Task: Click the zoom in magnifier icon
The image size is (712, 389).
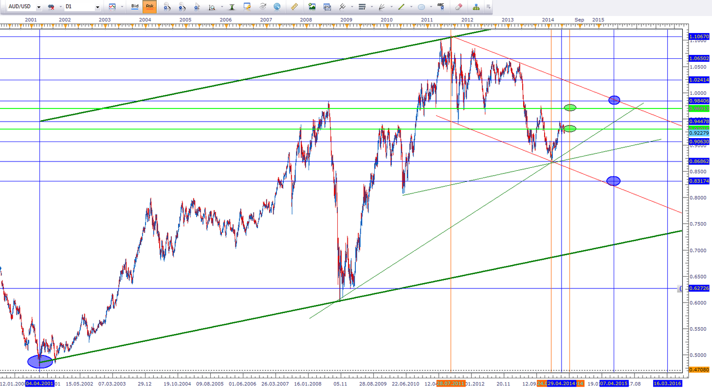Action: (167, 7)
